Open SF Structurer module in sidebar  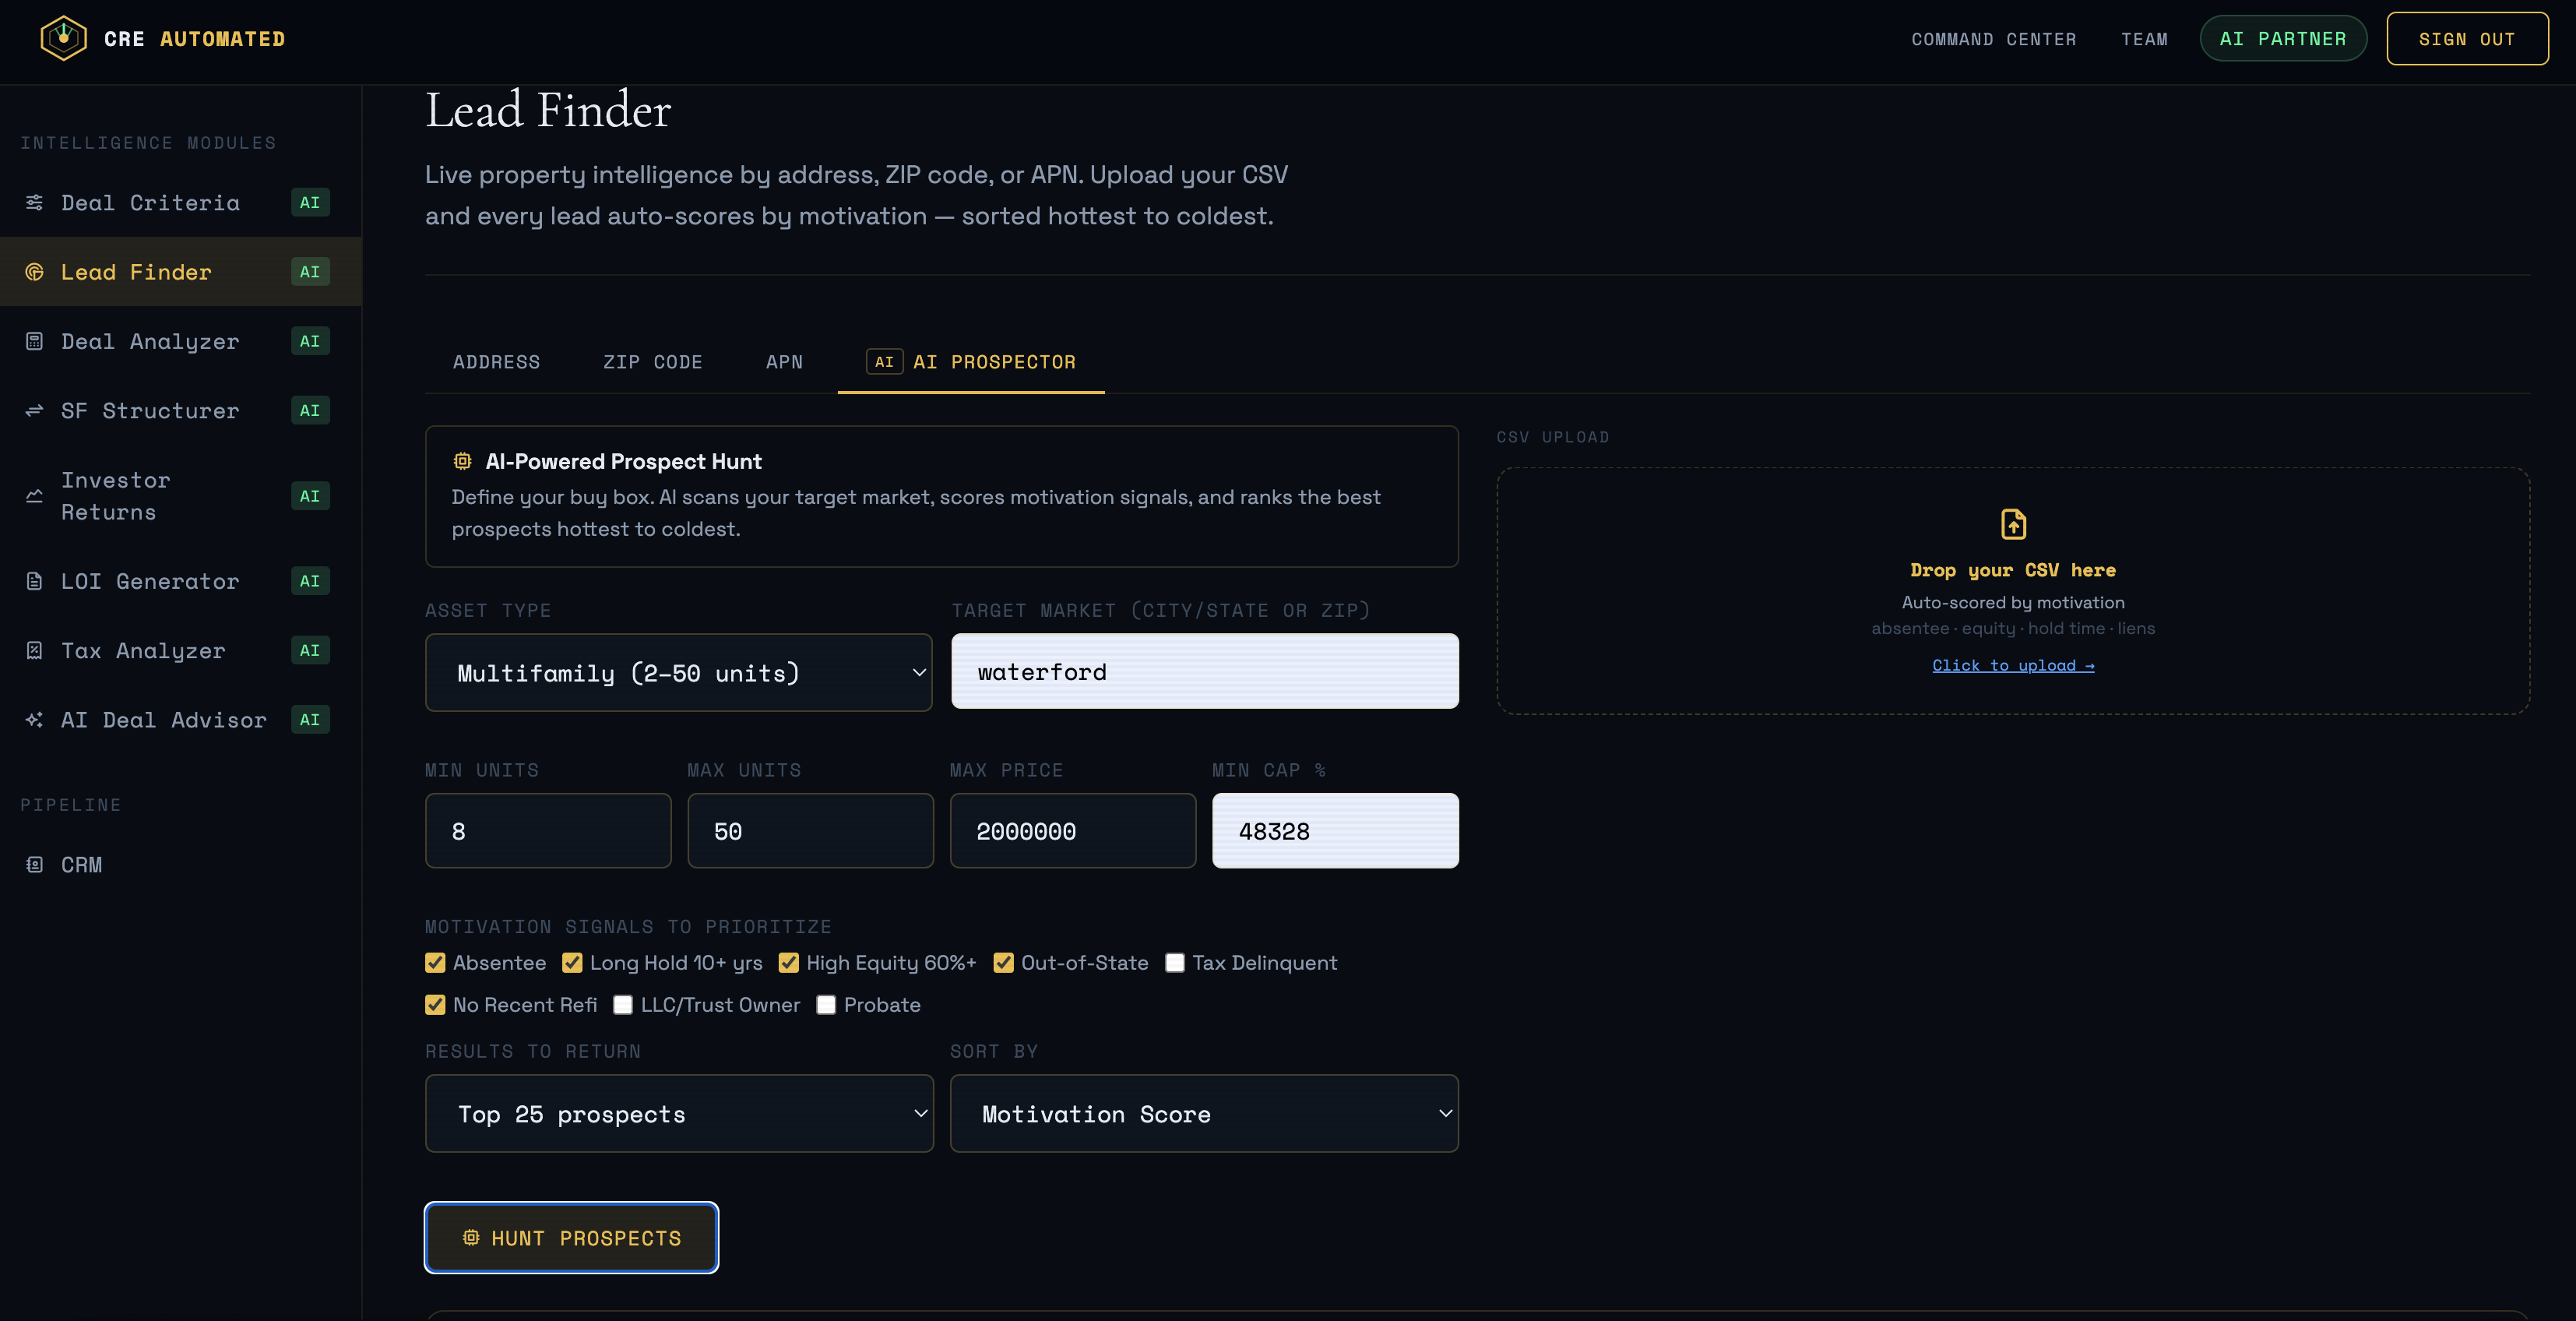click(180, 411)
